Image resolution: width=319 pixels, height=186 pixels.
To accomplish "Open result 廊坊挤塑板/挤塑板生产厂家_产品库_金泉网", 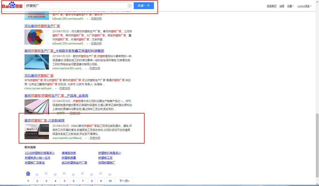I will pyautogui.click(x=56, y=96).
